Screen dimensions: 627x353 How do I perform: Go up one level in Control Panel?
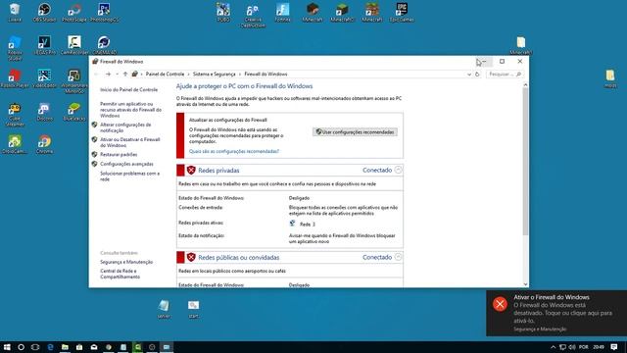(x=125, y=75)
